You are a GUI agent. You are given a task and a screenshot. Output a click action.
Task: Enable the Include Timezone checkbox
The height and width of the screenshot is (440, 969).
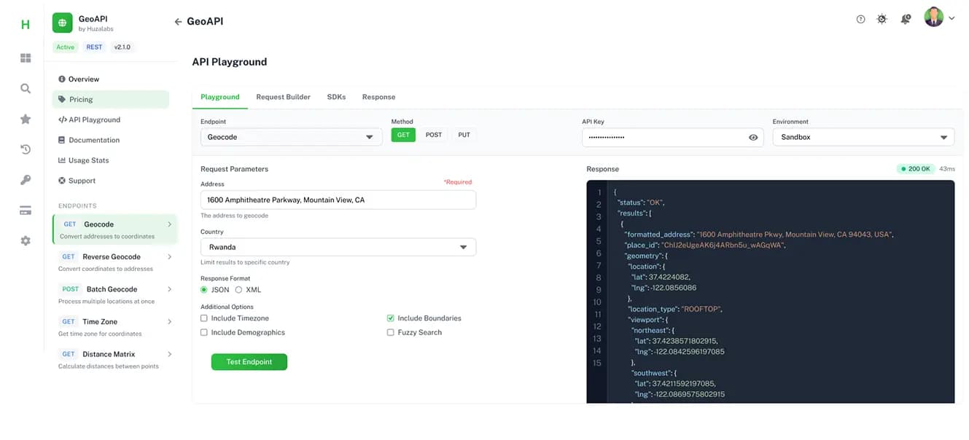point(204,318)
